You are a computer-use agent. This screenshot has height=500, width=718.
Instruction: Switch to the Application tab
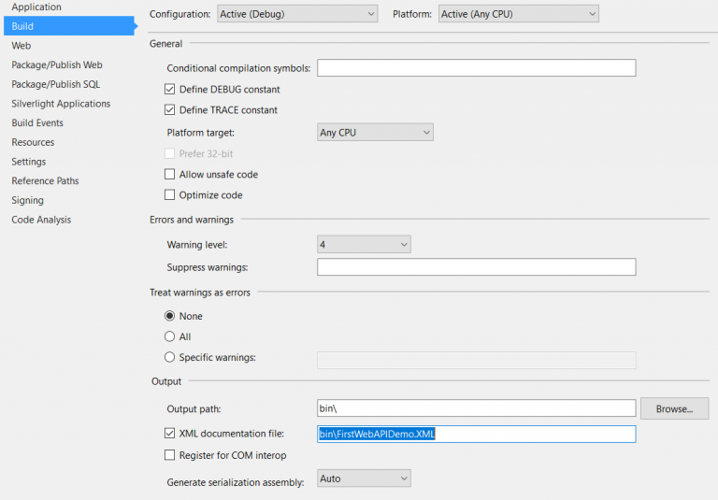click(36, 7)
